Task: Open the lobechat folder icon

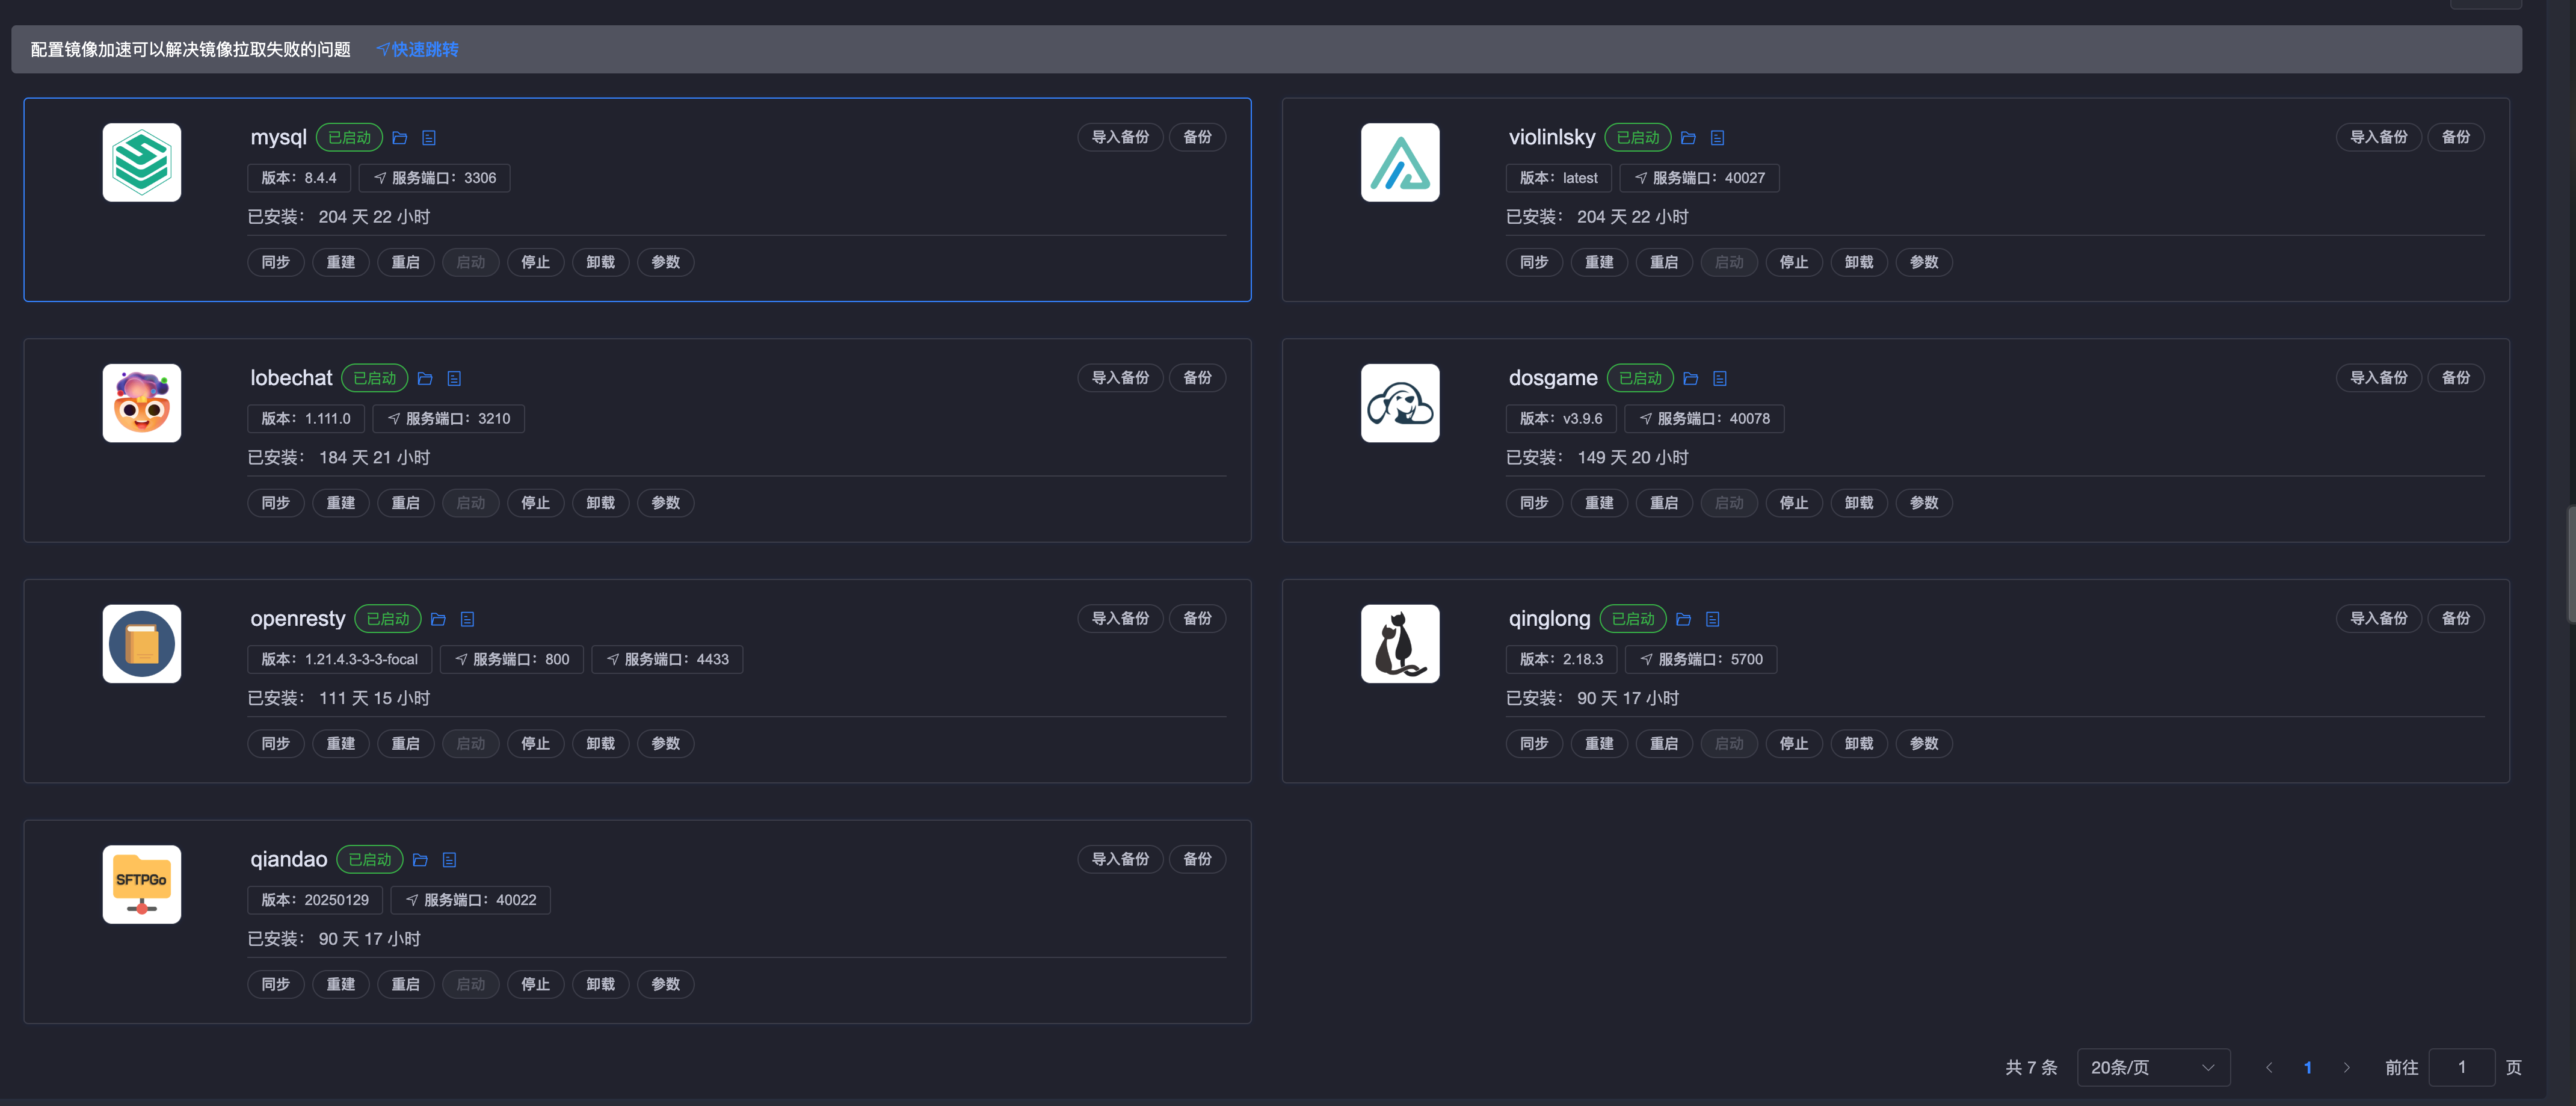Action: [425, 379]
